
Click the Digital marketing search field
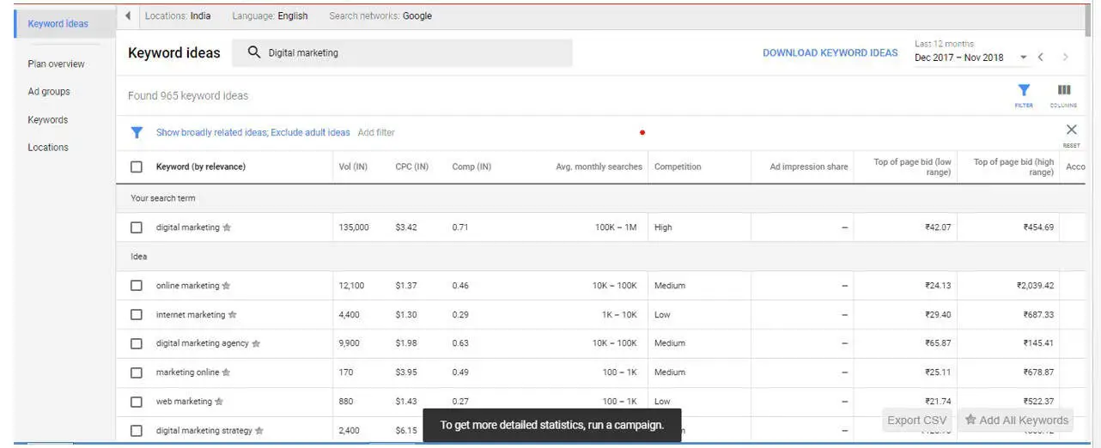pos(403,53)
